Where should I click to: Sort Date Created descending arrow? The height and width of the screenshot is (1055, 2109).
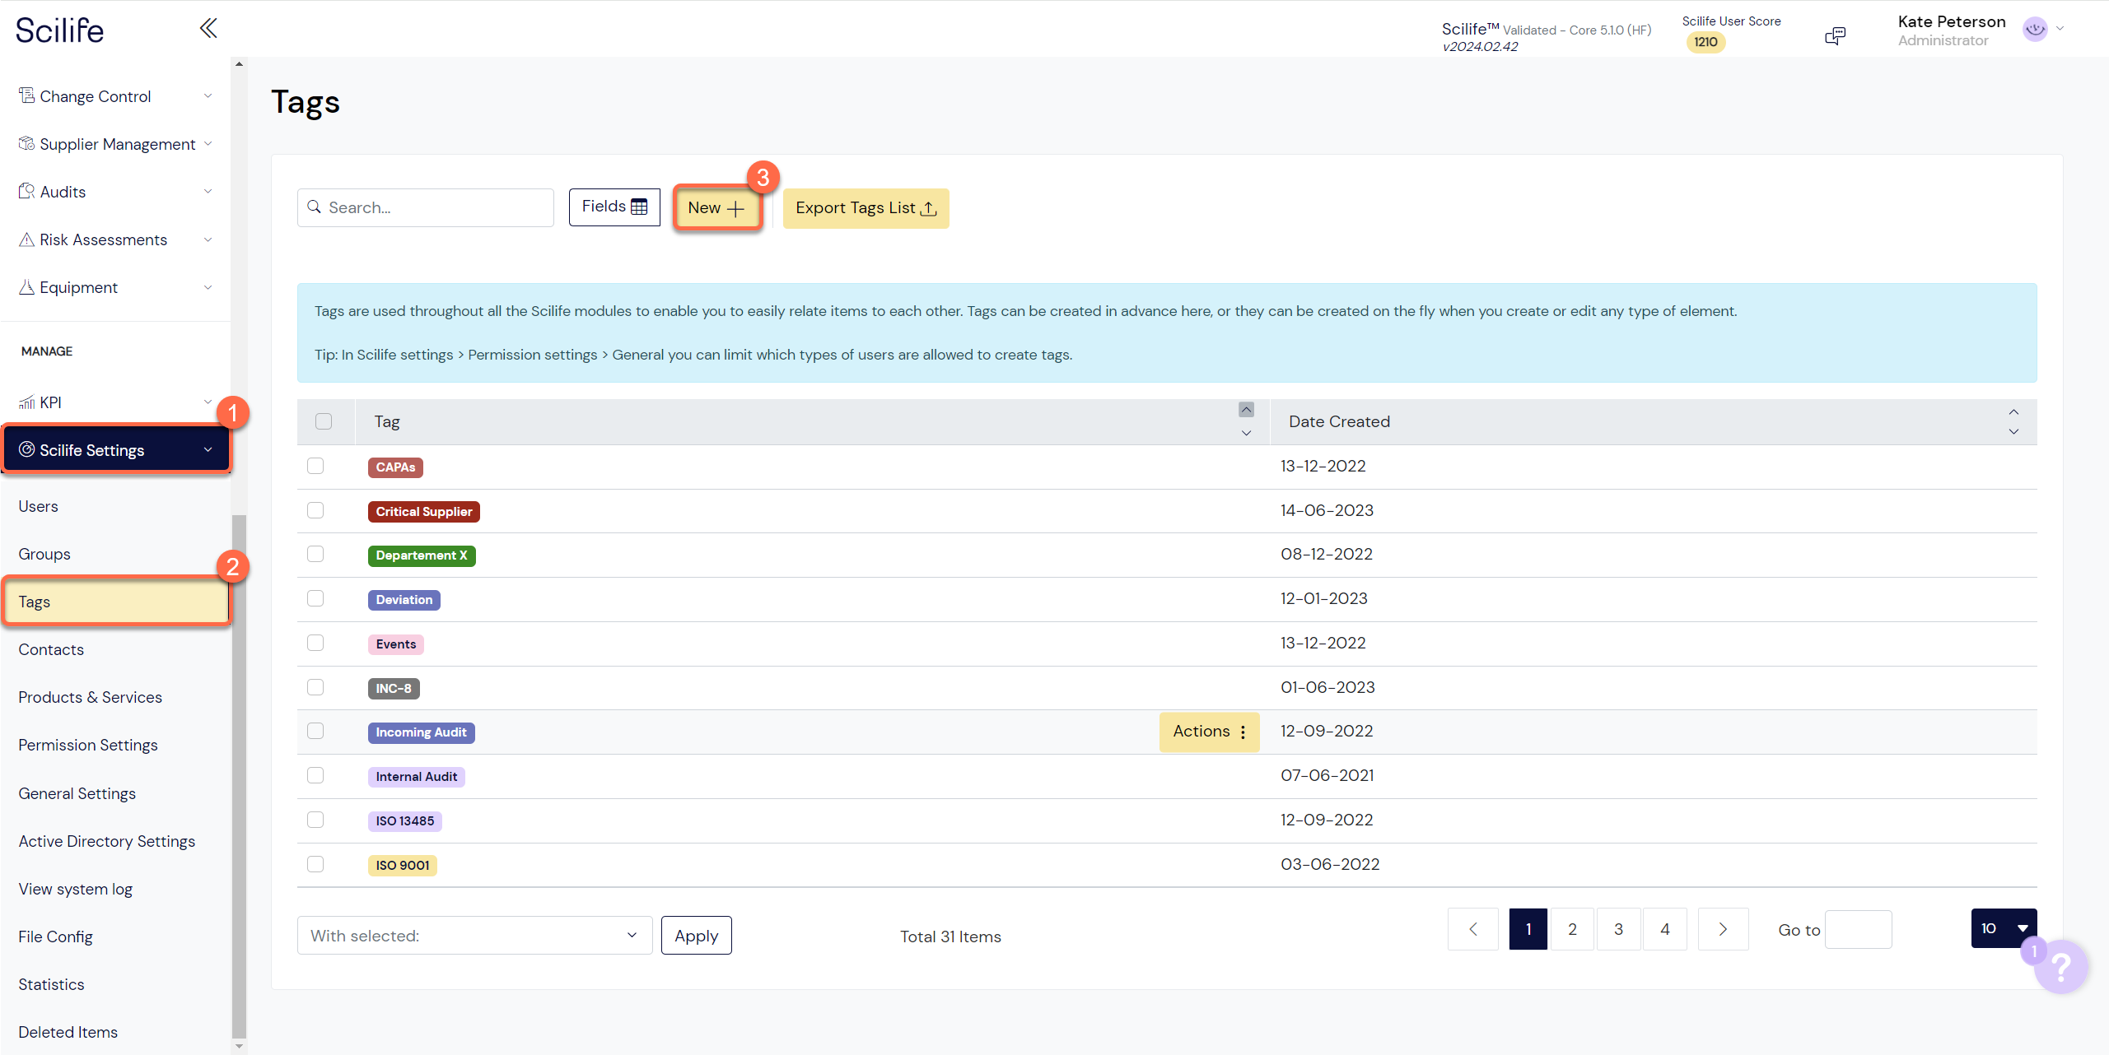click(2013, 432)
